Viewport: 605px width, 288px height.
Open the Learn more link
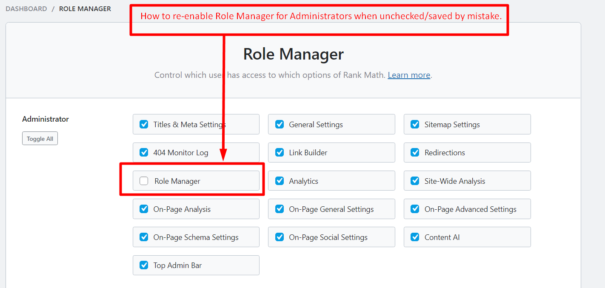tap(409, 75)
